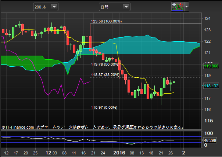Click the green 119.866 price tag

pos(211,66)
